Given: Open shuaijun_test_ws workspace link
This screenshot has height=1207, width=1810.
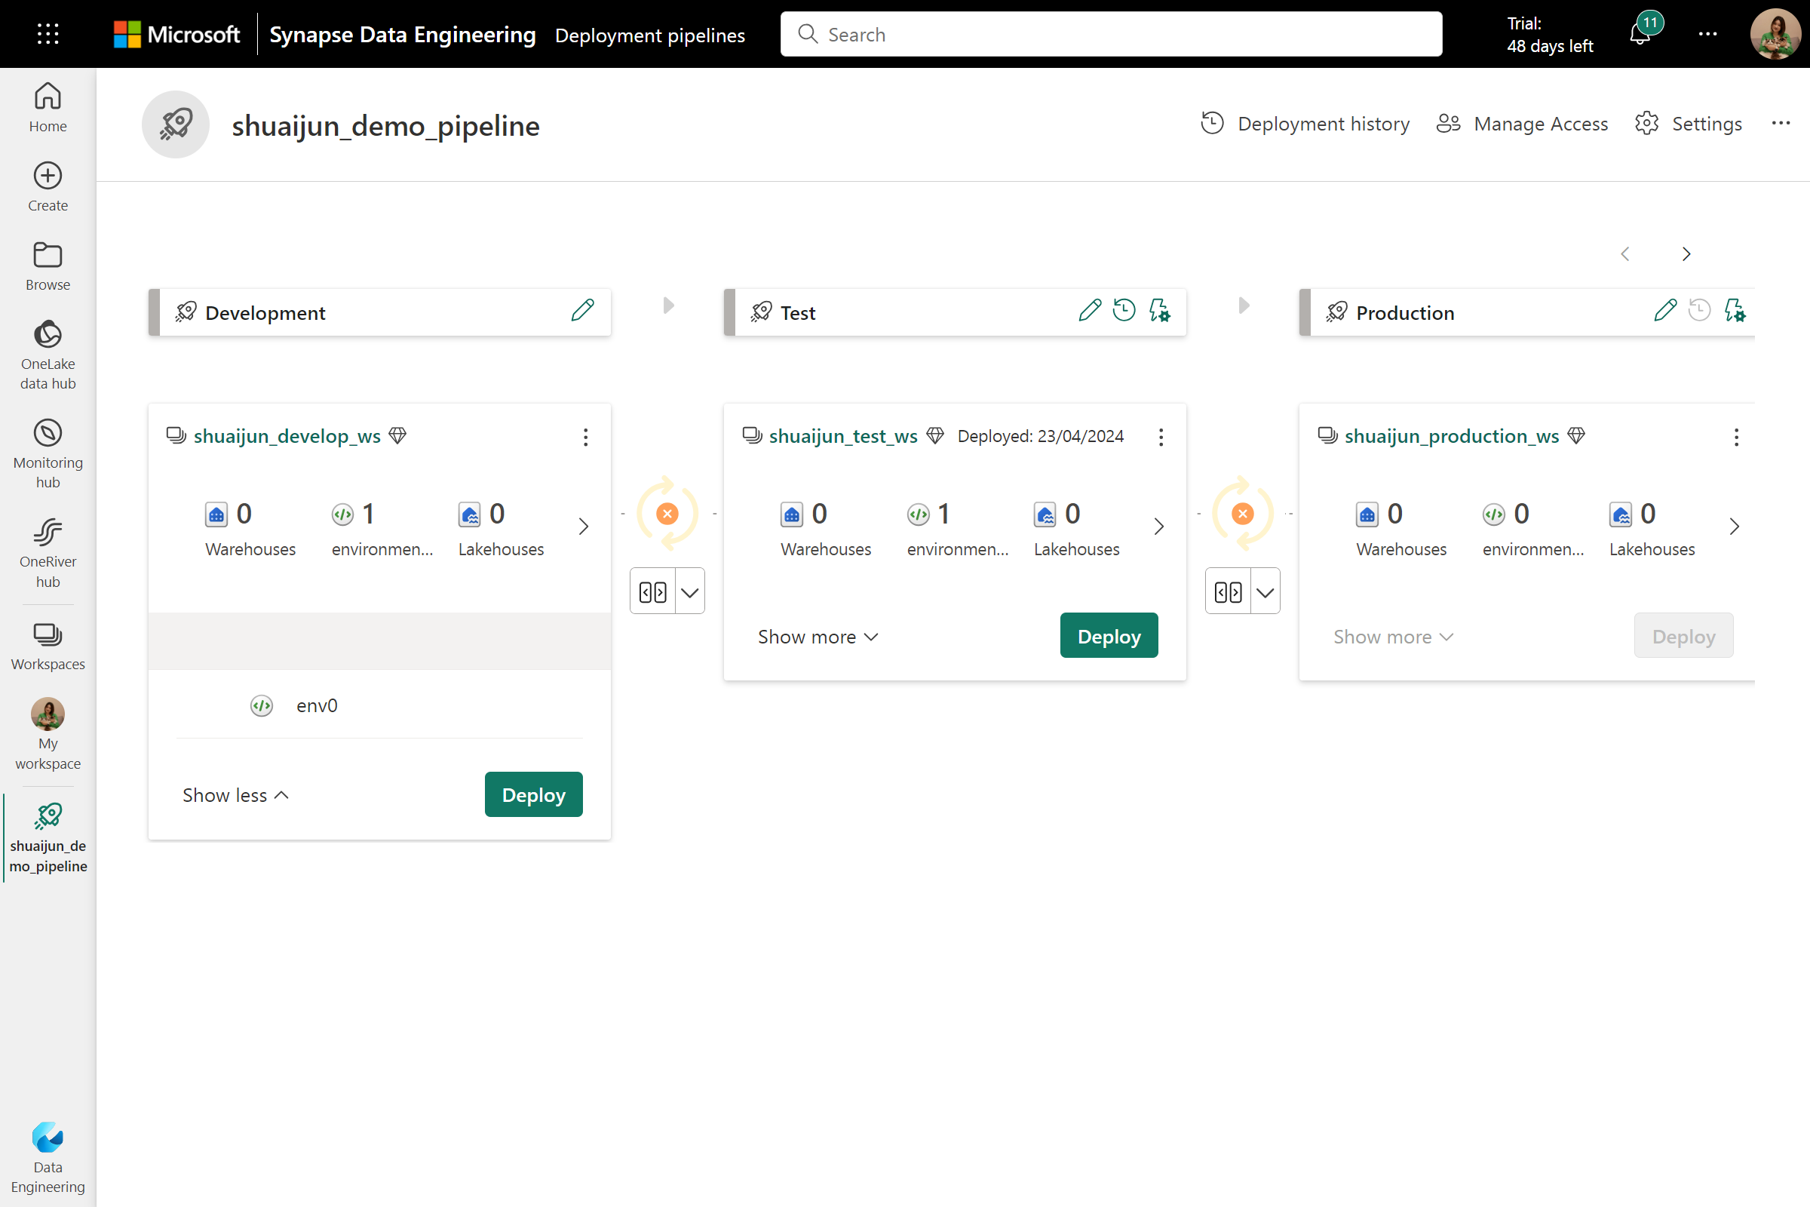Looking at the screenshot, I should (843, 436).
